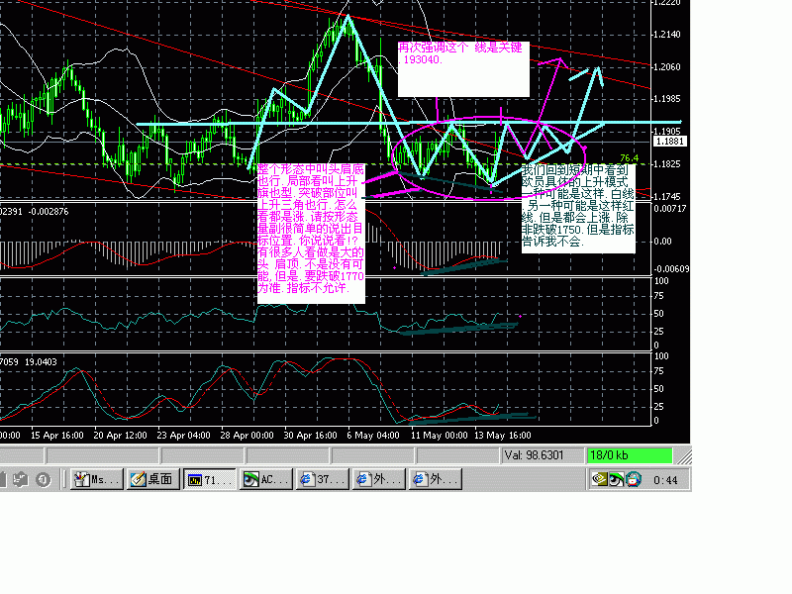Click the 1.1881 current price label
Image resolution: width=792 pixels, height=594 pixels.
tap(670, 141)
